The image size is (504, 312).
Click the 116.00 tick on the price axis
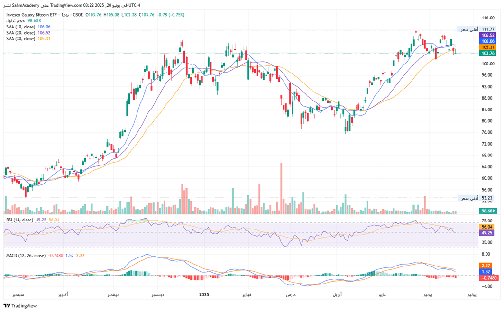coord(488,18)
